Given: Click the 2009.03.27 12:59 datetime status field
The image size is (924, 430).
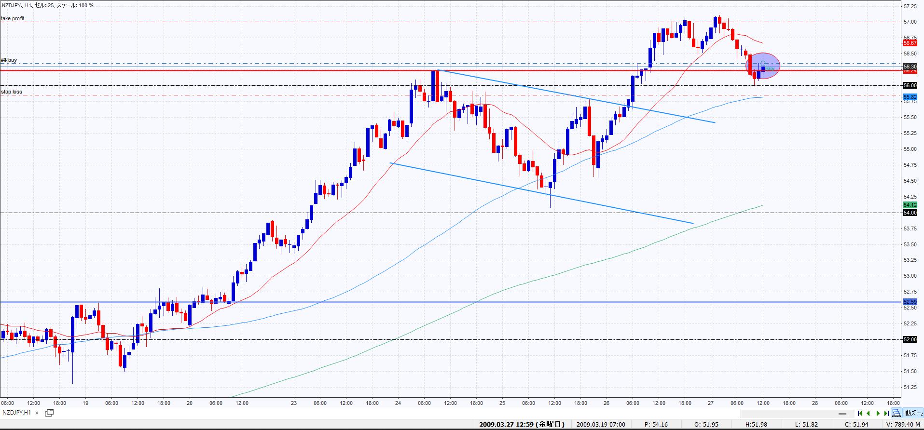Looking at the screenshot, I should (x=521, y=425).
